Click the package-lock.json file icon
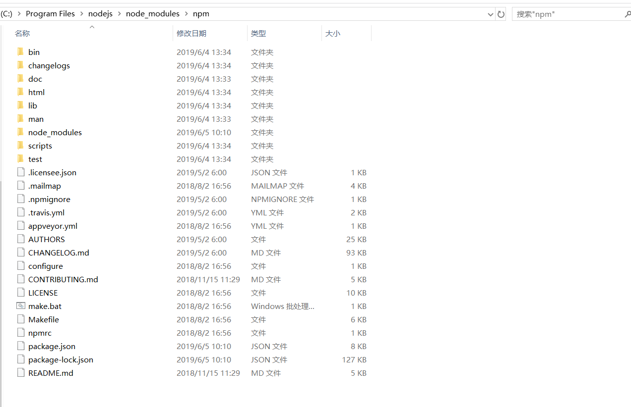This screenshot has height=407, width=631. [x=20, y=359]
